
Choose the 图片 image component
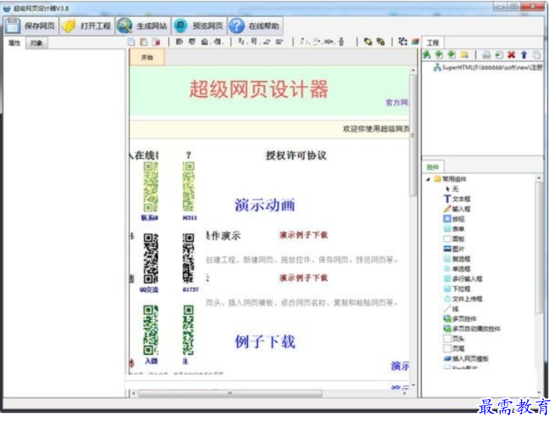[454, 248]
